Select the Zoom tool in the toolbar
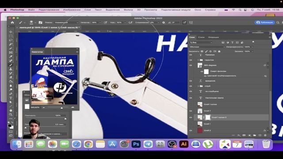This screenshot has height=159, width=283. coord(11,114)
